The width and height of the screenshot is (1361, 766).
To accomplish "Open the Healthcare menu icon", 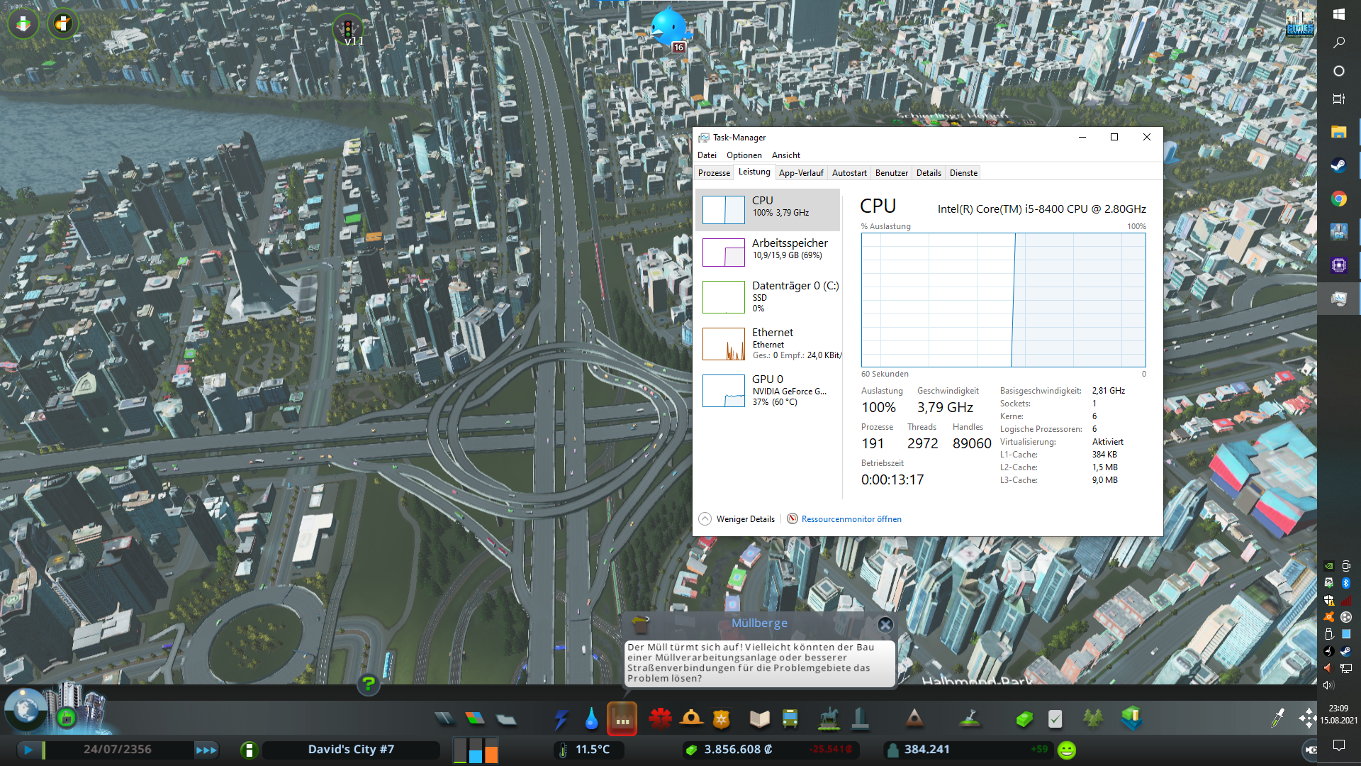I will [x=660, y=719].
